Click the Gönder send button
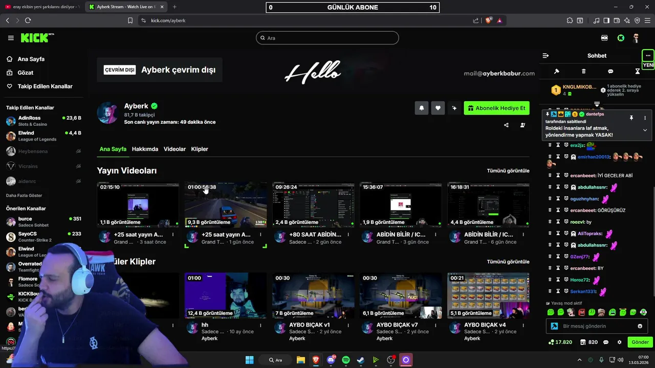This screenshot has width=655, height=368. (640, 342)
